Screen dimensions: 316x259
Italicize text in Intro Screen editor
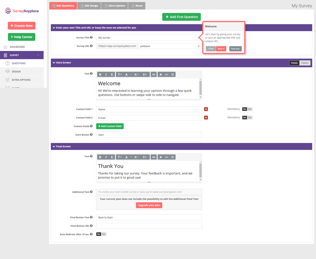(106, 75)
